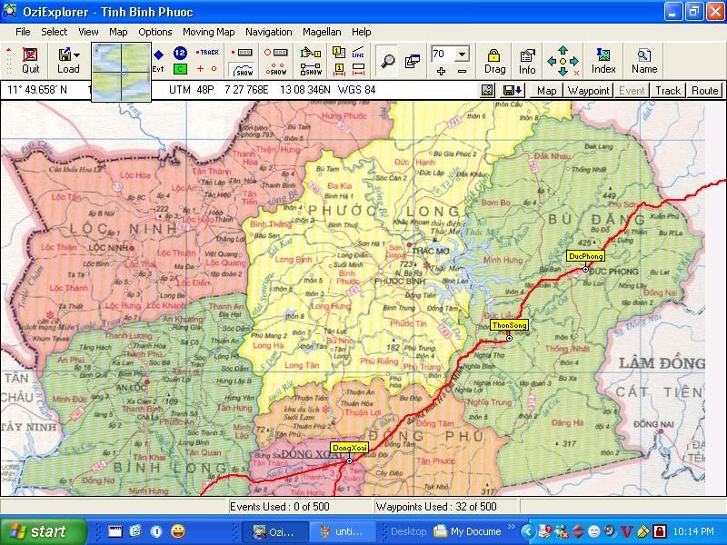The image size is (727, 545).
Task: Click the save disk with blue arrow
Action: [513, 90]
